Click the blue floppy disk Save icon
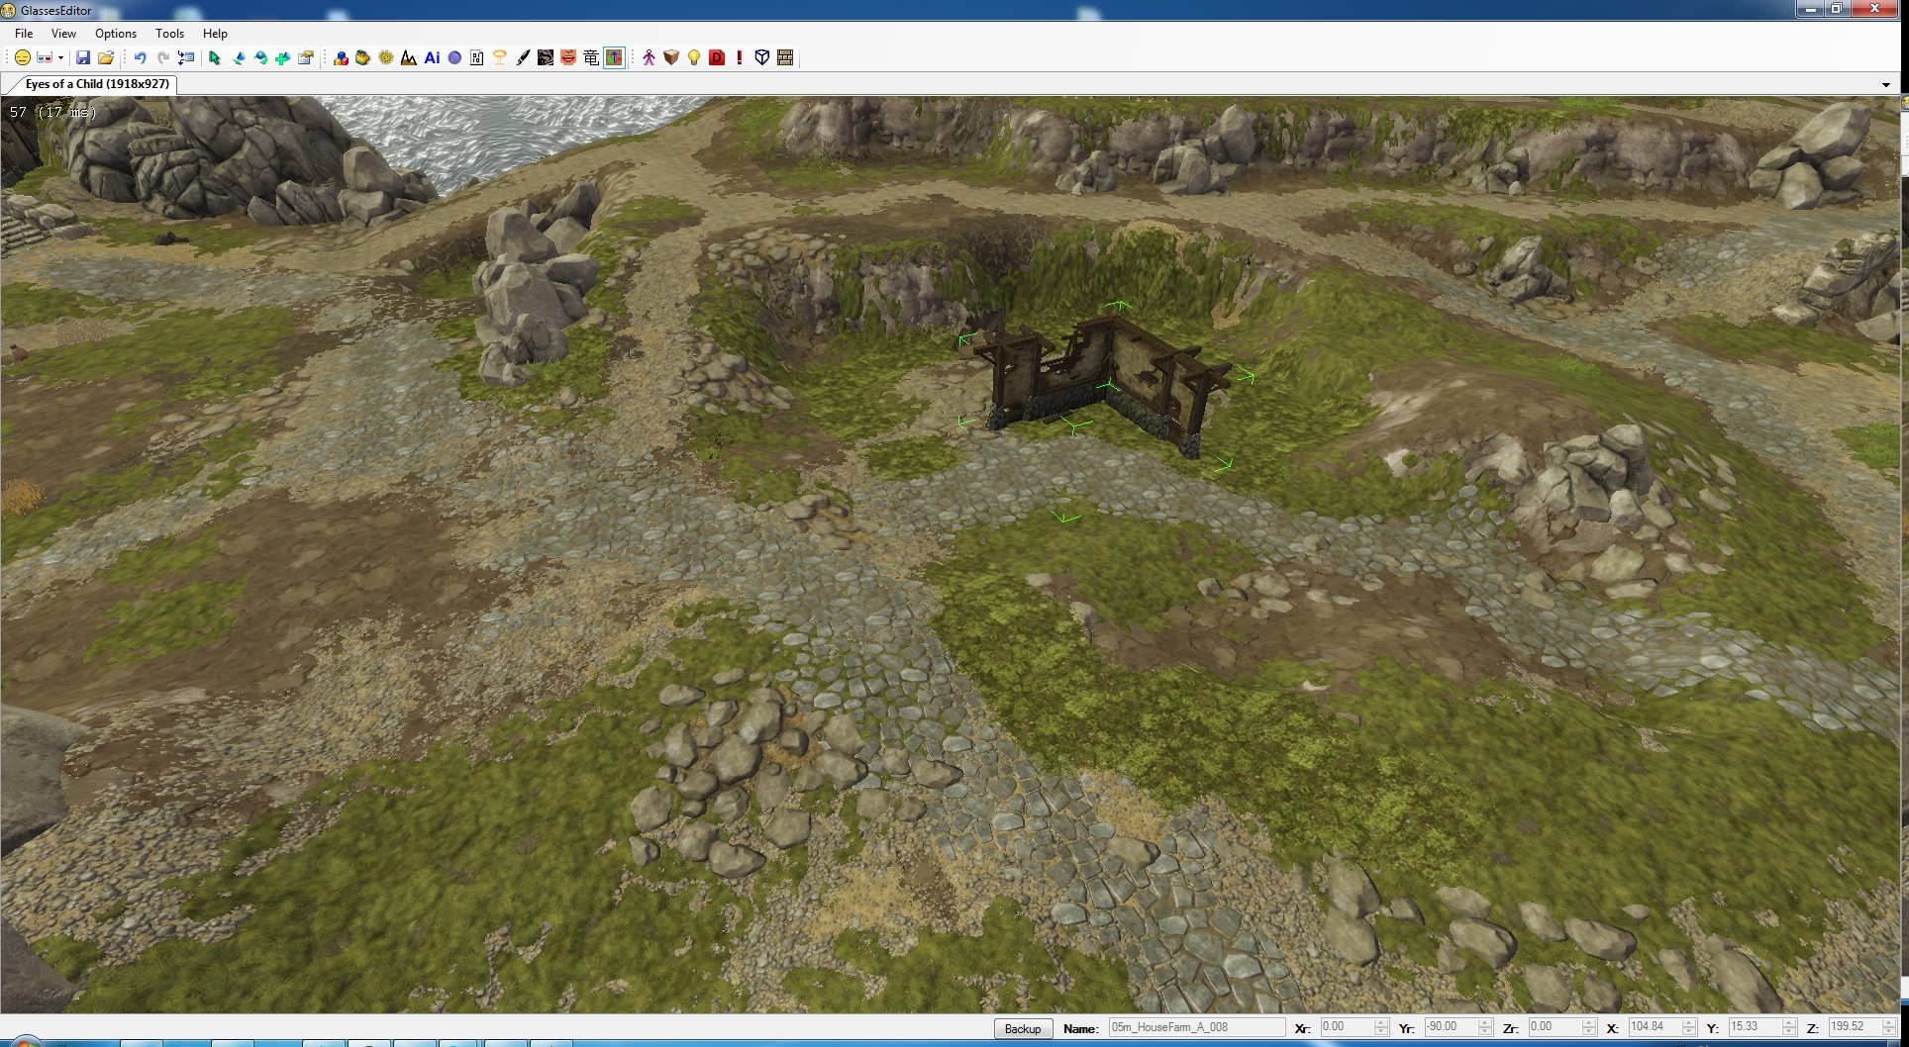The image size is (1909, 1047). [83, 58]
